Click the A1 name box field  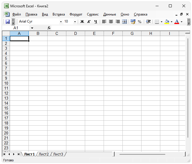(16, 28)
